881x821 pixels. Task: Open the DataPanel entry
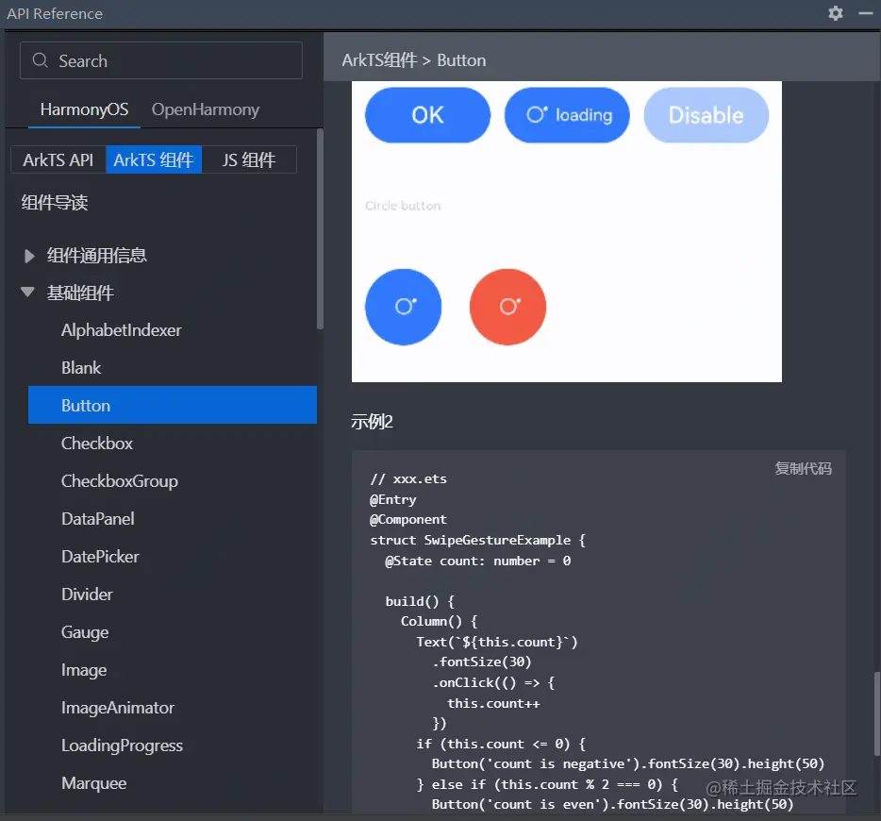click(98, 519)
